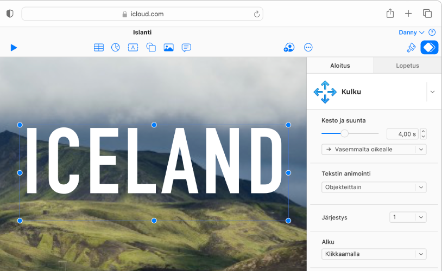Open the Järjestys order dropdown
This screenshot has width=442, height=271.
[x=408, y=217]
